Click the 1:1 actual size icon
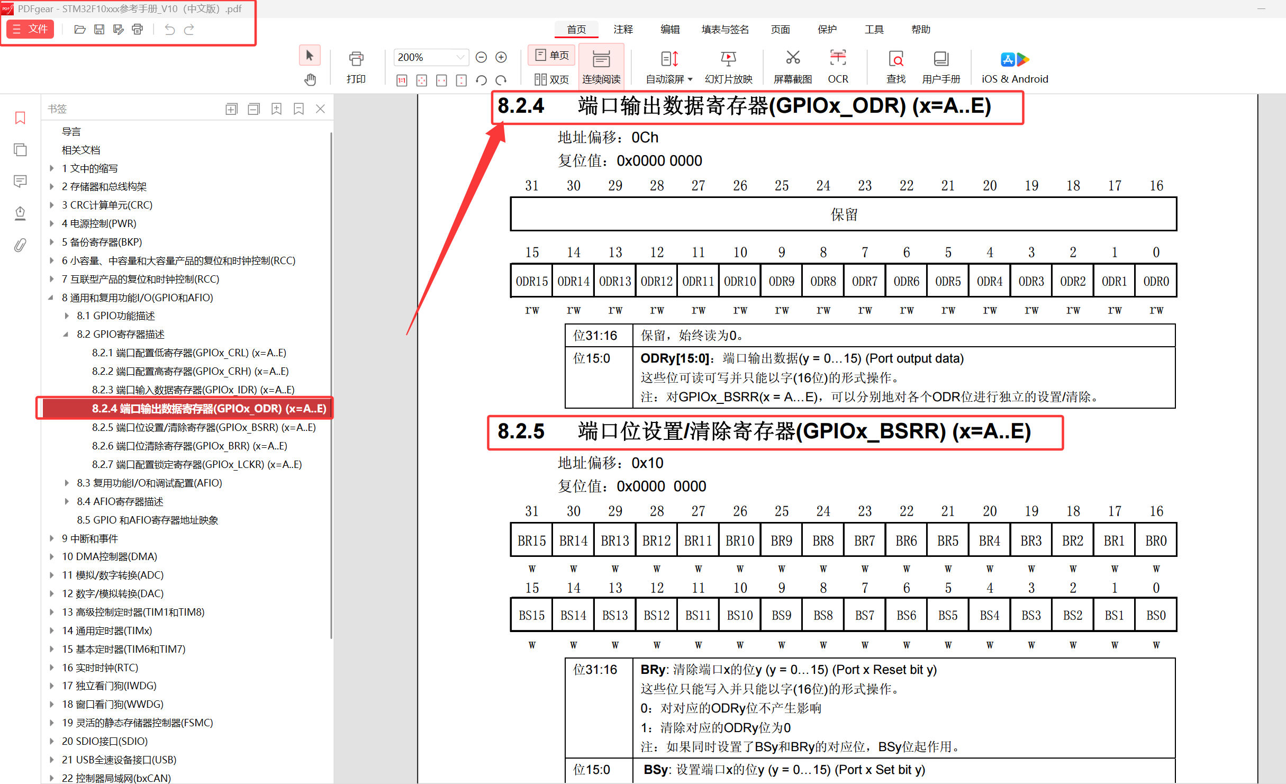This screenshot has width=1286, height=784. (x=402, y=80)
